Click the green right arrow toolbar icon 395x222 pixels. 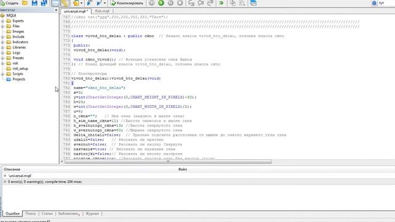click(221, 3)
